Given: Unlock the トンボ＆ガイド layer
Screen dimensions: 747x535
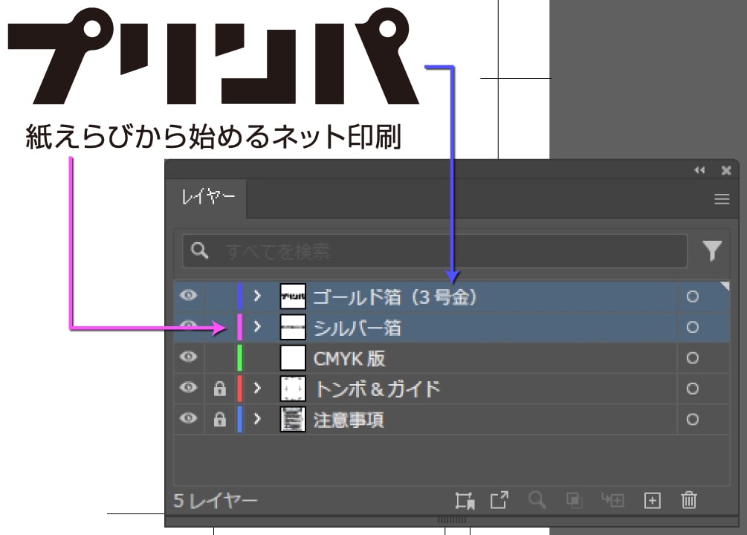Looking at the screenshot, I should point(219,389).
